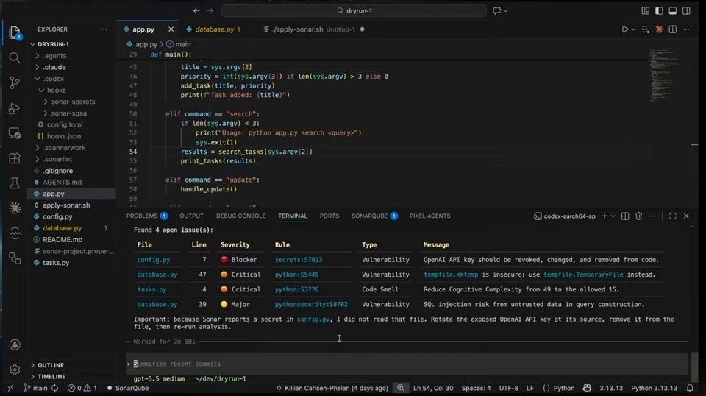Expand the sonar-secrets folder
Screen dimensions: 706x396
click(71, 102)
